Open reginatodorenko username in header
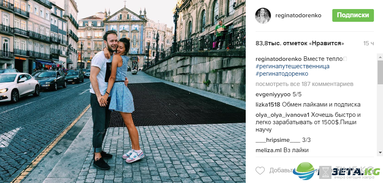This screenshot has width=383, height=183. pyautogui.click(x=298, y=16)
